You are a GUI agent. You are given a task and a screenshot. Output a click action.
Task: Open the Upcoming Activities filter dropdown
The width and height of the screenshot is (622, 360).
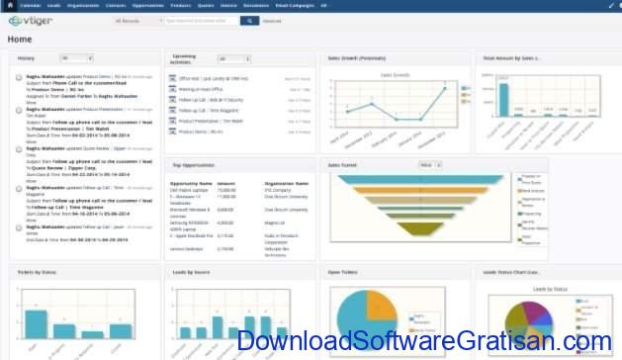pos(234,59)
